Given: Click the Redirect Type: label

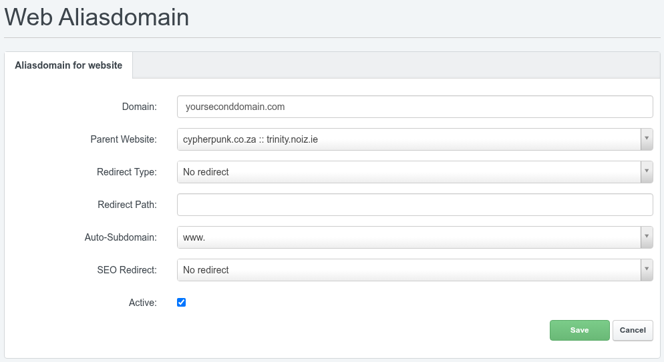Looking at the screenshot, I should pos(127,172).
